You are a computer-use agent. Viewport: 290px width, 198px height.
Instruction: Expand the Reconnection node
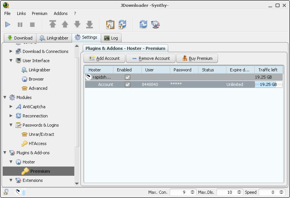11,116
